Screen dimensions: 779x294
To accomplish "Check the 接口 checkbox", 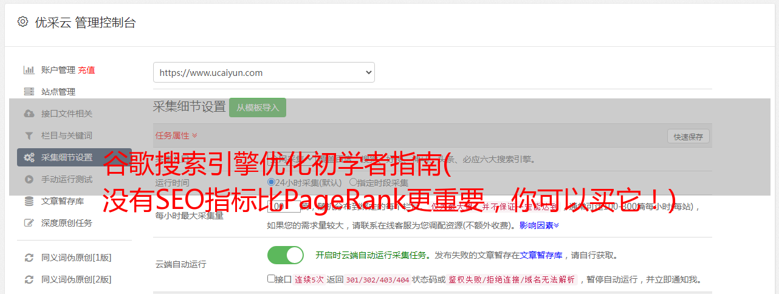I will point(271,279).
